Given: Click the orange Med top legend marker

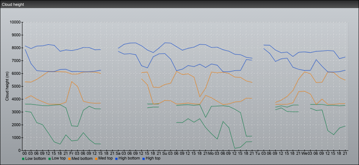Looking at the screenshot, I should (x=97, y=159).
